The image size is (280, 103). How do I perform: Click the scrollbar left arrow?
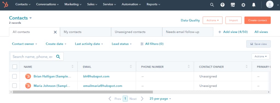coord(11,92)
